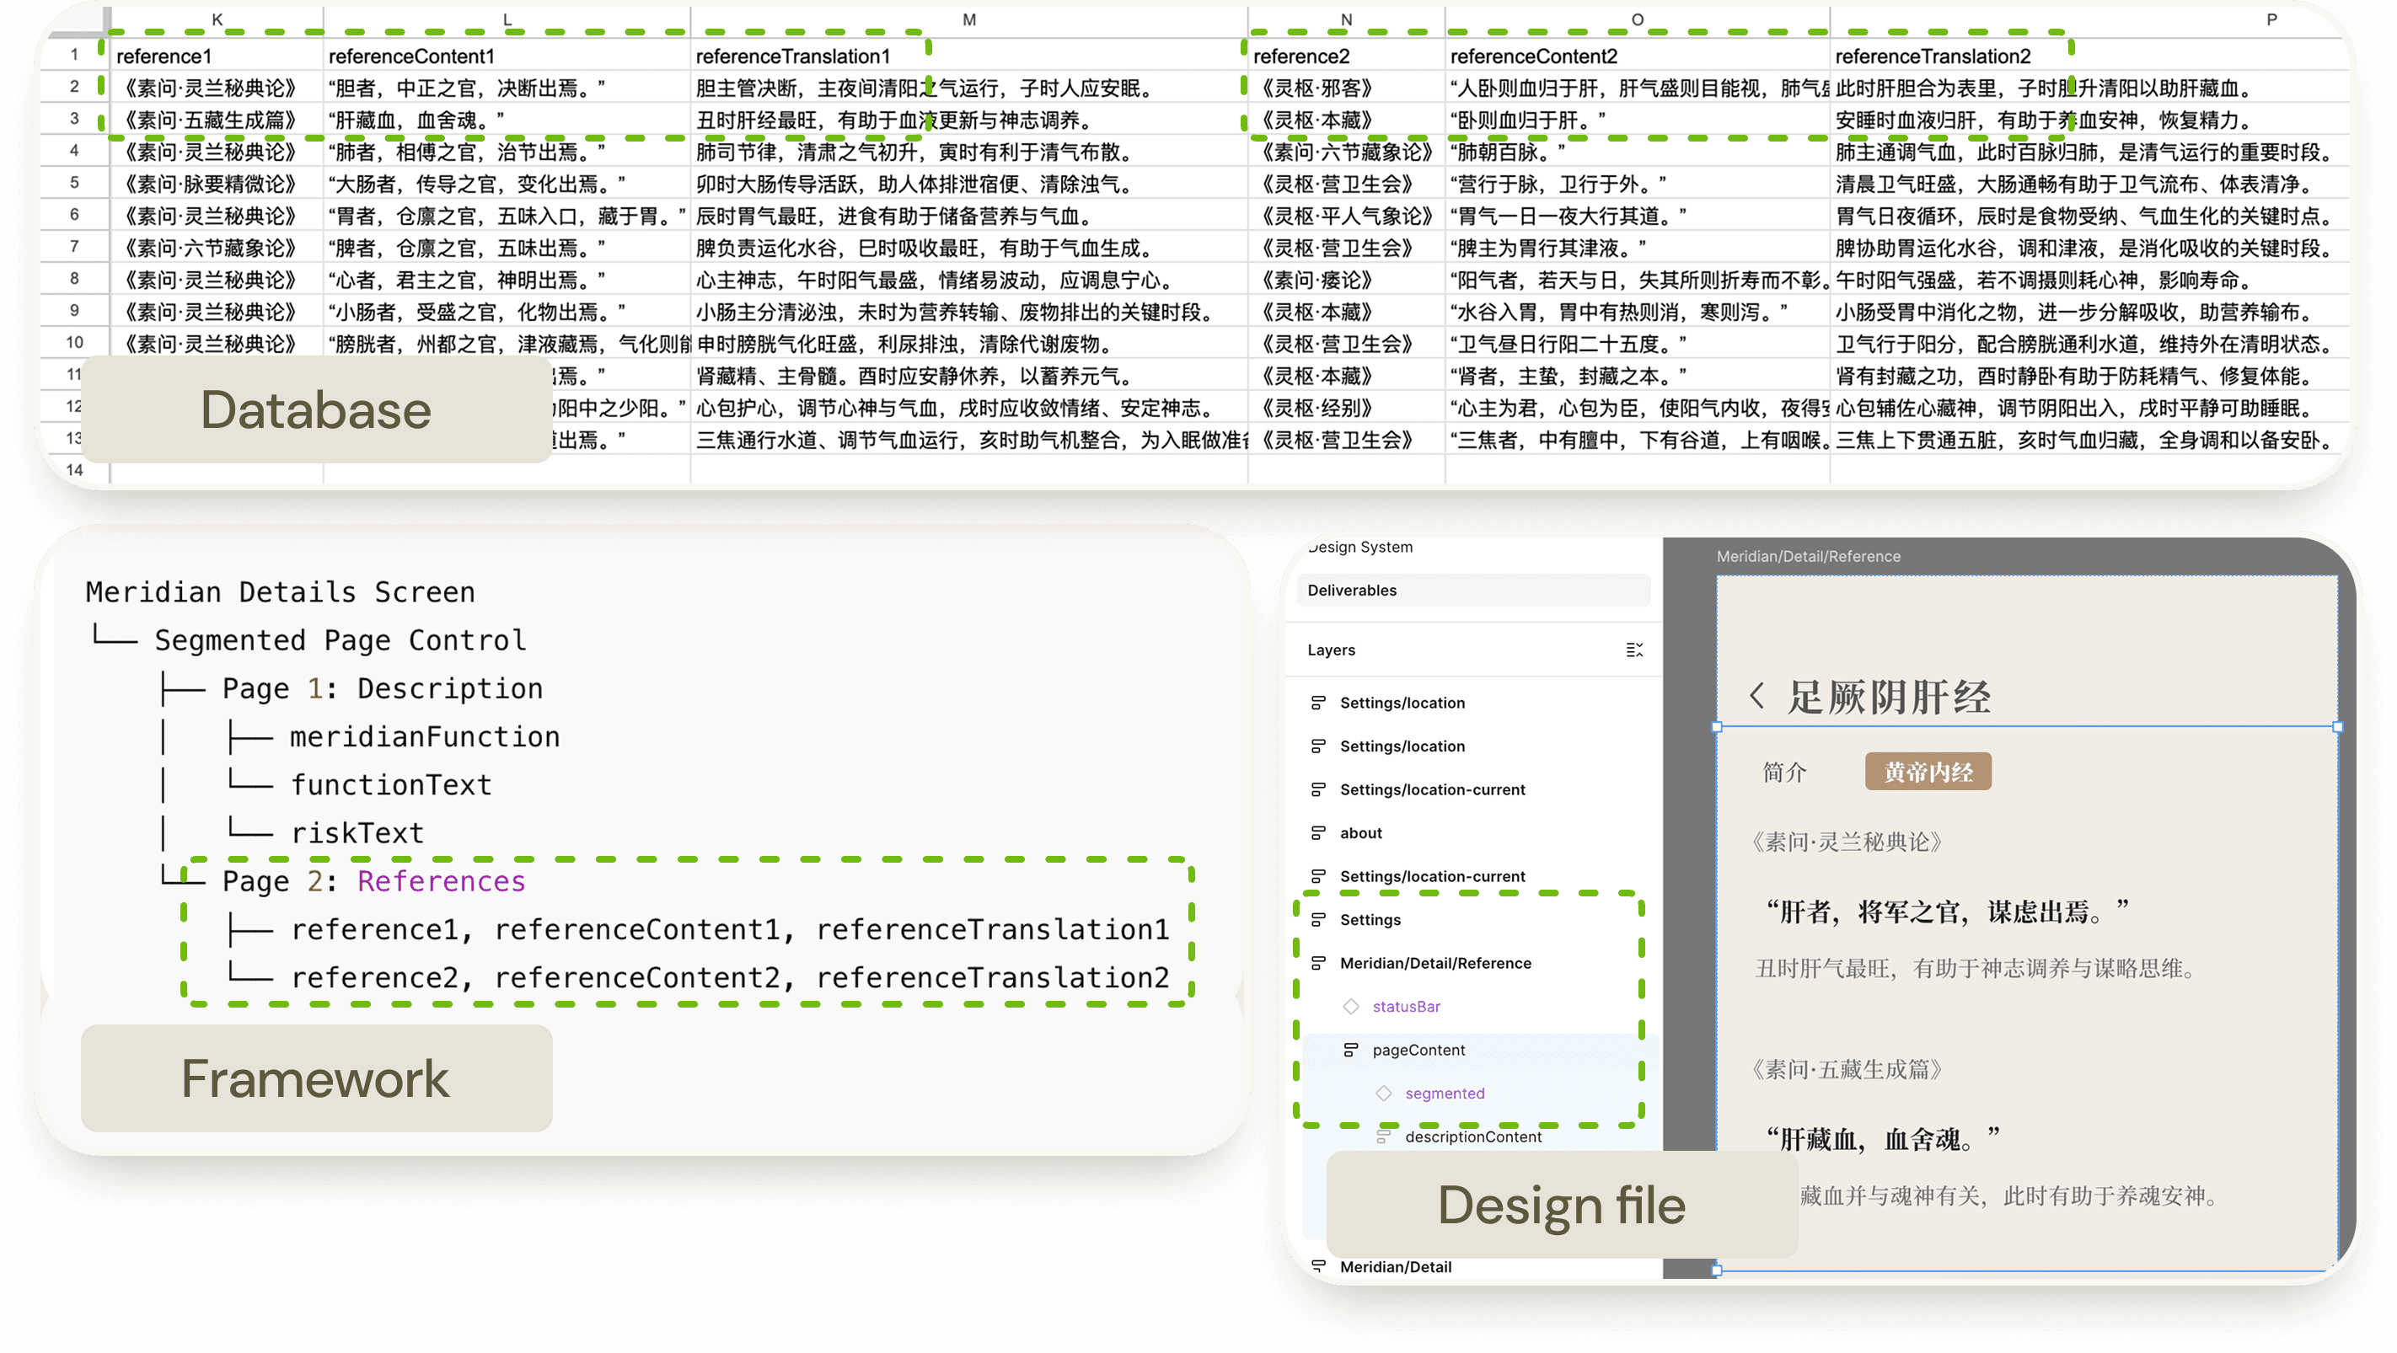The width and height of the screenshot is (2397, 1353).
Task: Click the about layer frame icon
Action: click(1318, 833)
